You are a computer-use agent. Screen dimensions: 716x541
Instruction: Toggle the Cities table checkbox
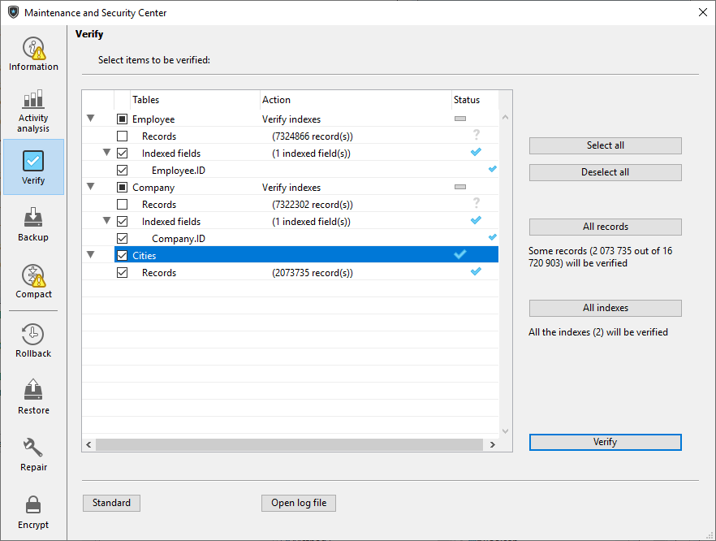[x=122, y=256]
